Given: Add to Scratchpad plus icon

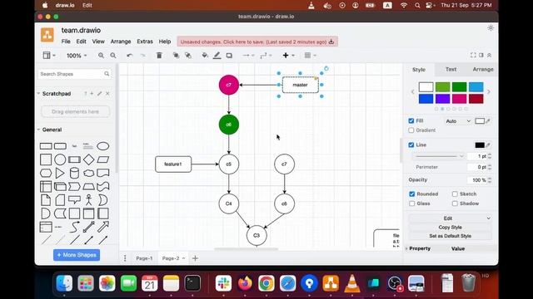Looking at the screenshot, I should pyautogui.click(x=92, y=94).
